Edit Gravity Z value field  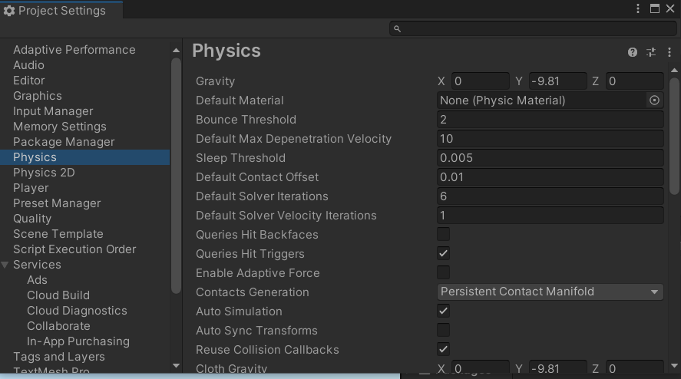click(634, 81)
